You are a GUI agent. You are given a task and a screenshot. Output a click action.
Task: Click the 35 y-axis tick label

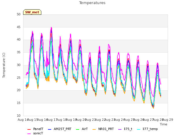pyautogui.click(x=18, y=52)
